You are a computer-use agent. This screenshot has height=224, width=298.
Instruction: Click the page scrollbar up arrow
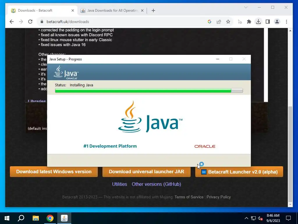[290, 30]
